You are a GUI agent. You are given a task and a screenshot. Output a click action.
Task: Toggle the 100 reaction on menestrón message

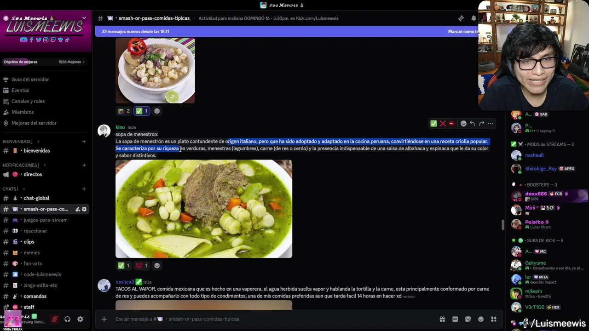point(142,265)
